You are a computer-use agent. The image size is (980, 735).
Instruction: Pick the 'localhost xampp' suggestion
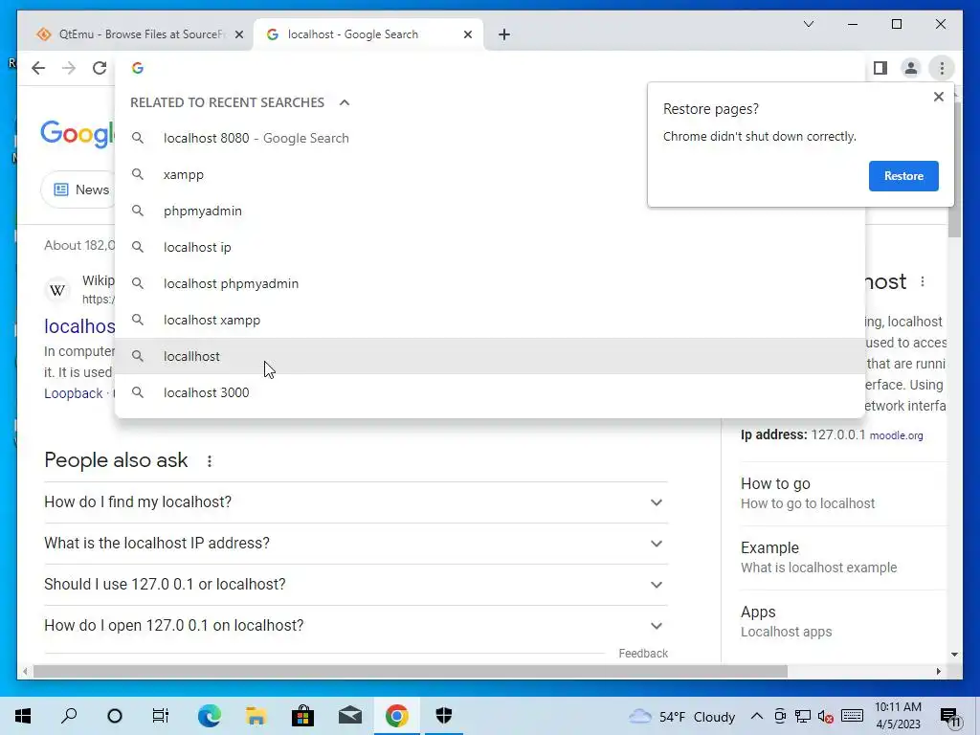click(490, 320)
